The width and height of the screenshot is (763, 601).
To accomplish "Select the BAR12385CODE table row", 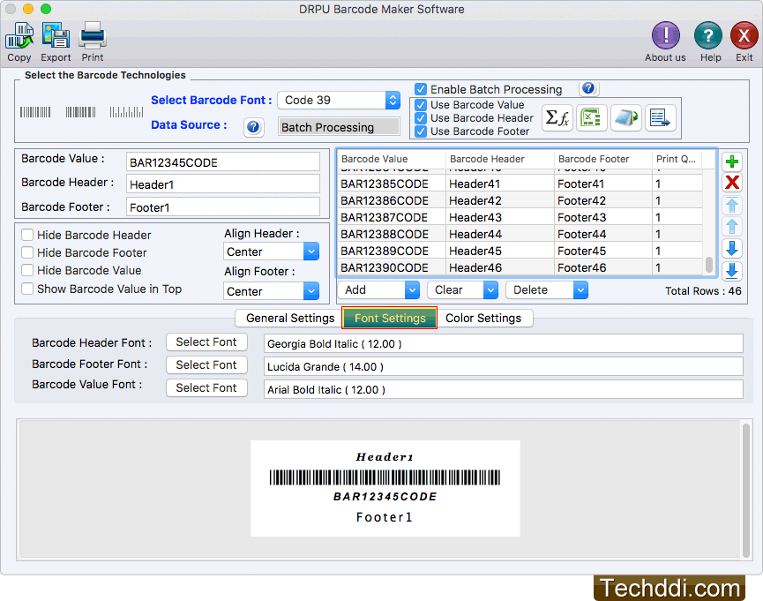I will pos(520,184).
